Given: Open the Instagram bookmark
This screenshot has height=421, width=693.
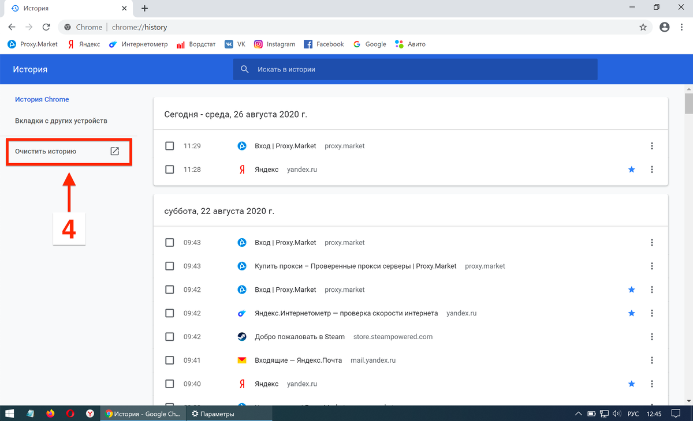Looking at the screenshot, I should point(275,44).
